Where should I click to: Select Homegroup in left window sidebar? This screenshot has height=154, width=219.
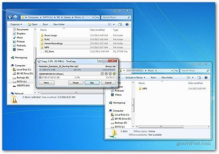pos(19,58)
